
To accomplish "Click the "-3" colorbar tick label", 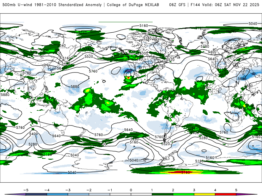I will pyautogui.click(x=68, y=190).
